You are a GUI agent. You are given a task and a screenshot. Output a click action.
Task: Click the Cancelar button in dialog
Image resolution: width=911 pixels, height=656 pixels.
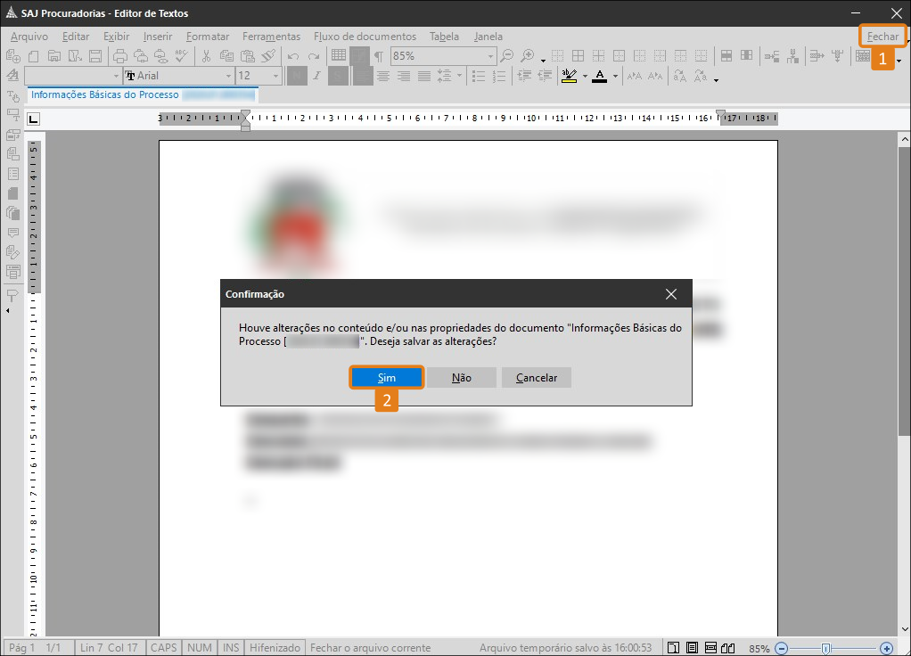[536, 378]
